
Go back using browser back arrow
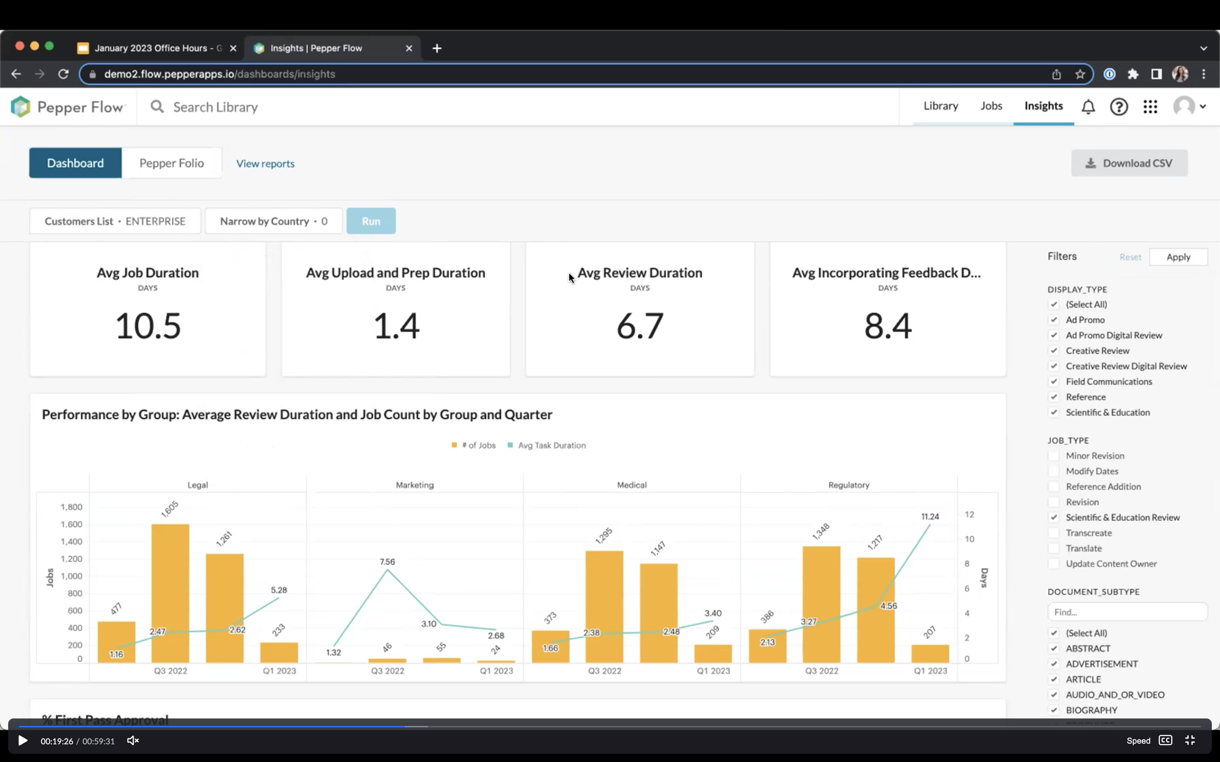[x=16, y=74]
